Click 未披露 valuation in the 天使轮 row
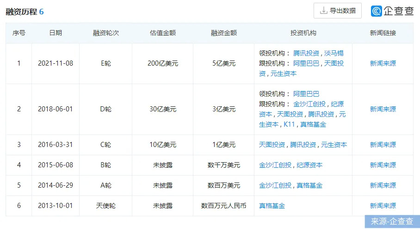Screen dimensions: 420x232 (163, 206)
